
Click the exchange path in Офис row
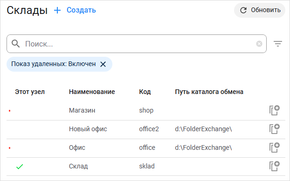(x=203, y=147)
